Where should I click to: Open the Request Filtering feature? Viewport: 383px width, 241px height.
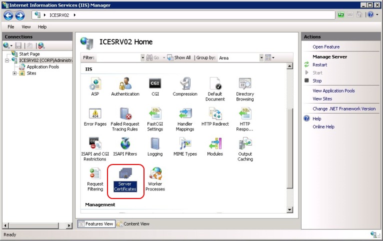[x=95, y=179]
